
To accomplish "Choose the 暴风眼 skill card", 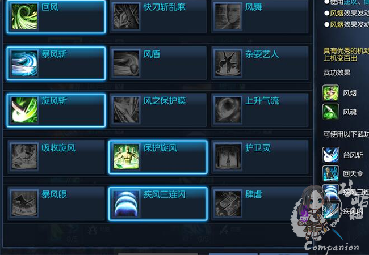I will pos(56,203).
